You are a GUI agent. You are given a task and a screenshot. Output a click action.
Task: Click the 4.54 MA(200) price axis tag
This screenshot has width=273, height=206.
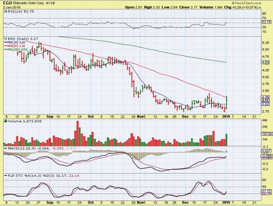[x=265, y=62]
